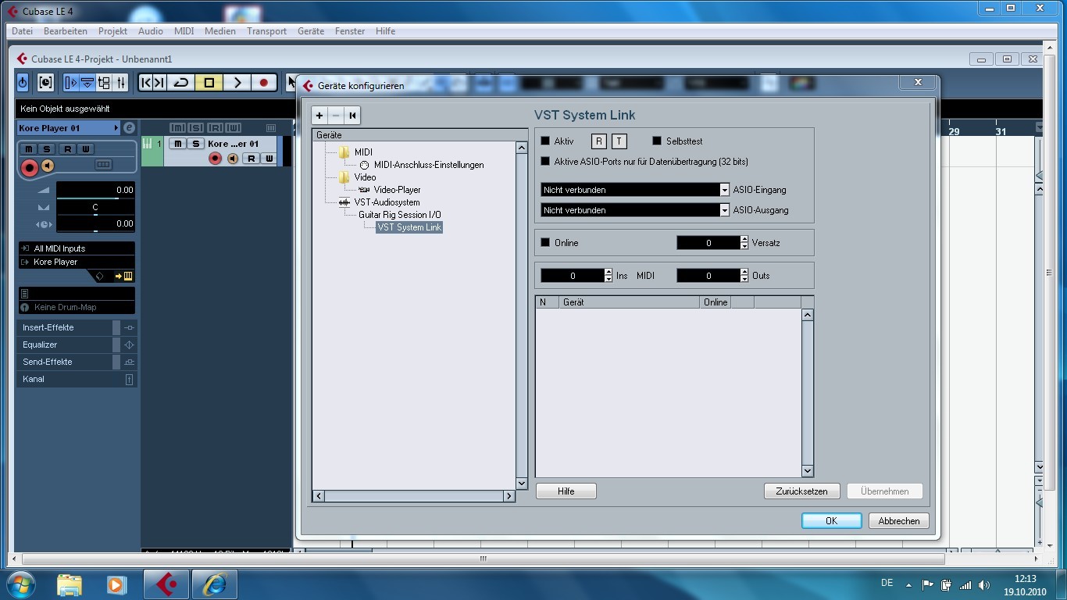Start playback with the Play button
The height and width of the screenshot is (600, 1067).
(237, 82)
